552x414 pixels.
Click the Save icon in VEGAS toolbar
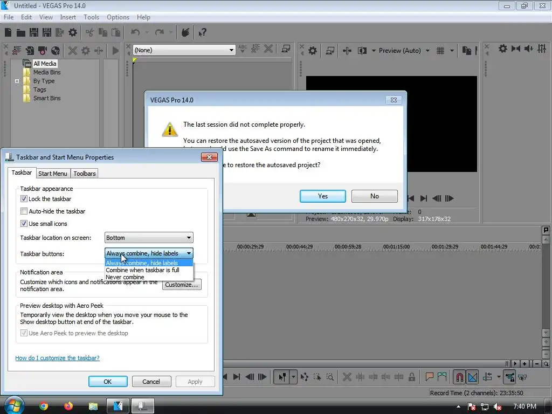34,33
